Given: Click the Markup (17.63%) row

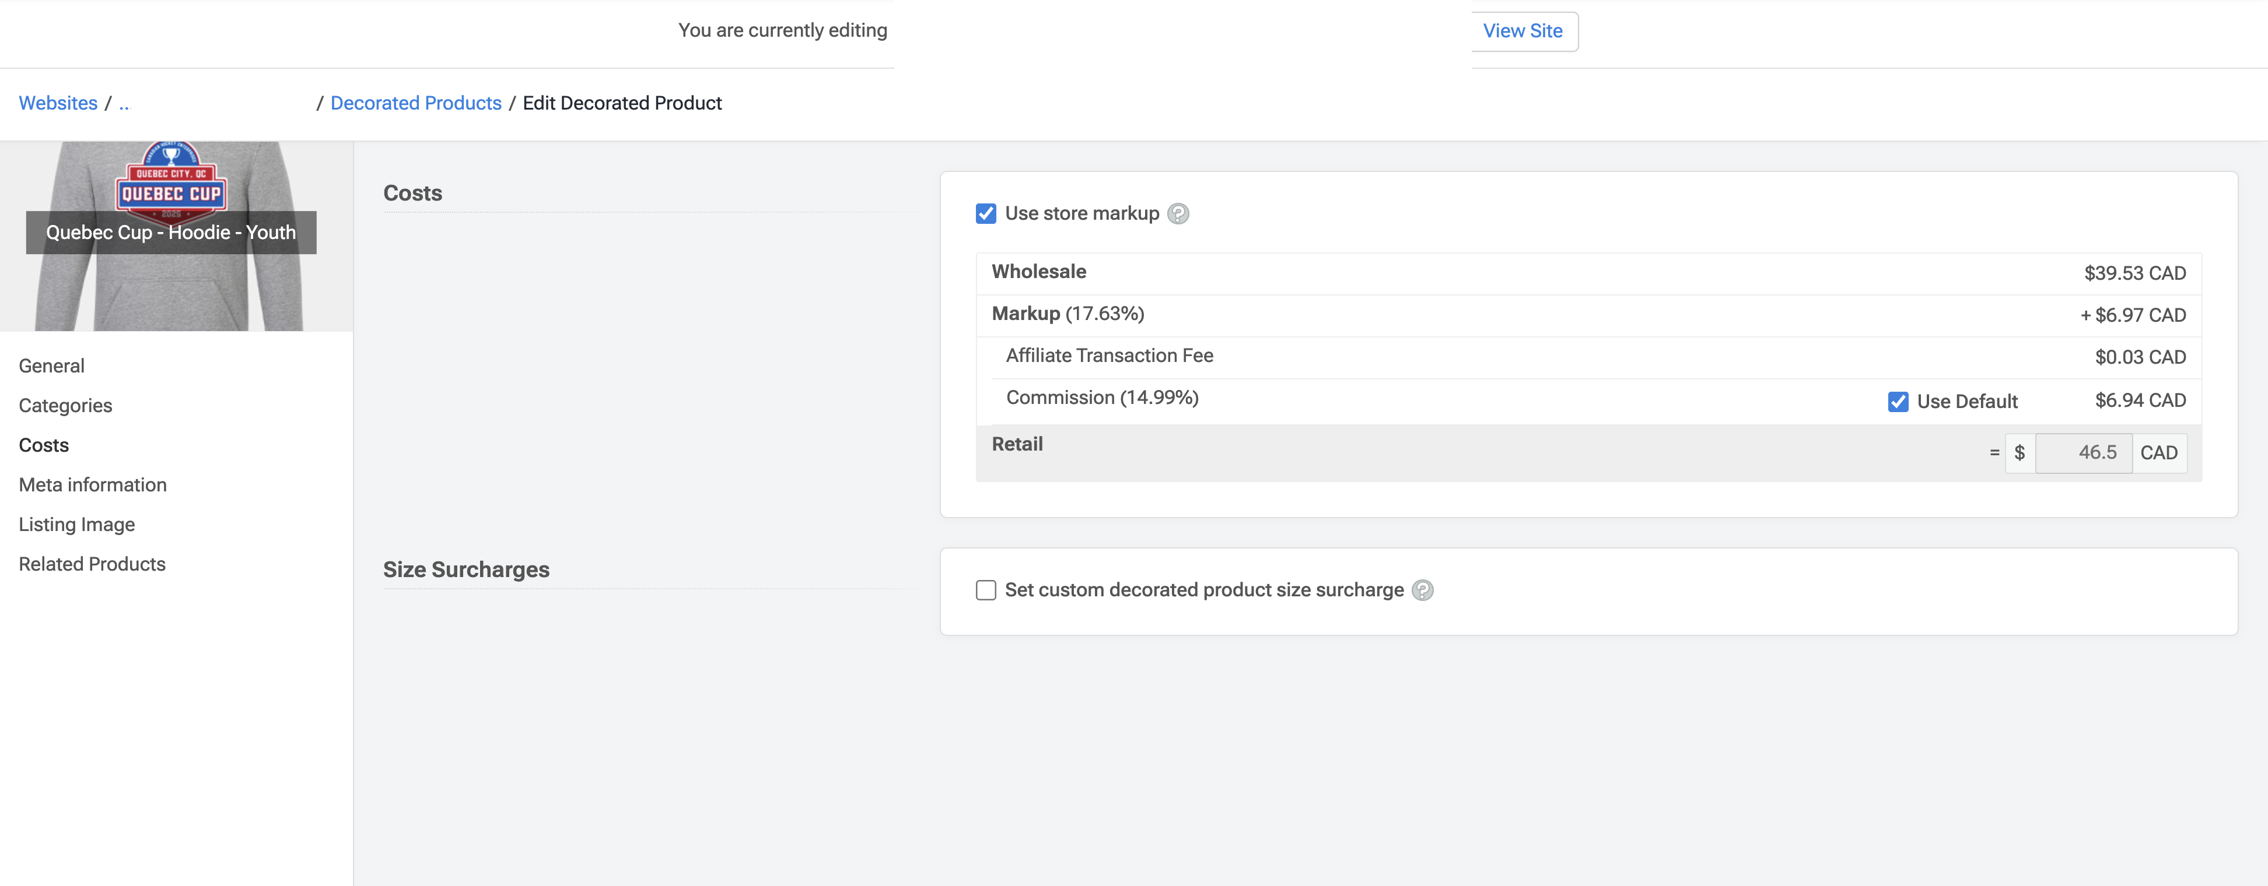Looking at the screenshot, I should (1587, 315).
